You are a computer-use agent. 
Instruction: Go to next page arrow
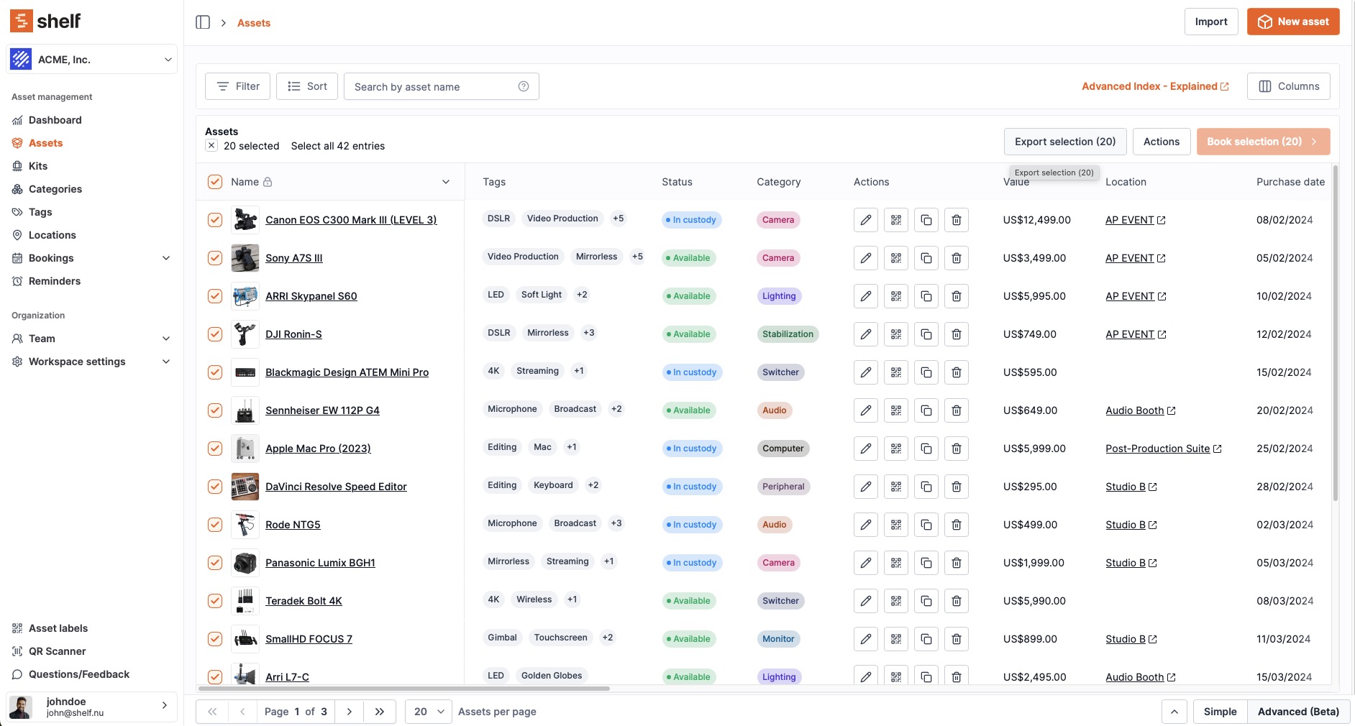click(350, 712)
